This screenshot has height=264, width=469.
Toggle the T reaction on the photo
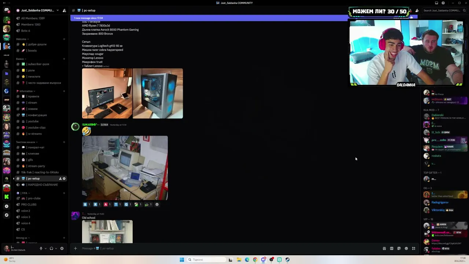coord(118,205)
